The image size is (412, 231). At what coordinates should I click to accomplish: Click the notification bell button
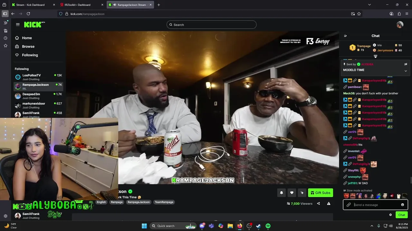pos(281,193)
